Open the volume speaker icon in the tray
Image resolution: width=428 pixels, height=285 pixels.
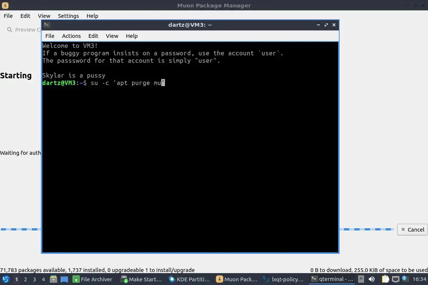point(372,279)
